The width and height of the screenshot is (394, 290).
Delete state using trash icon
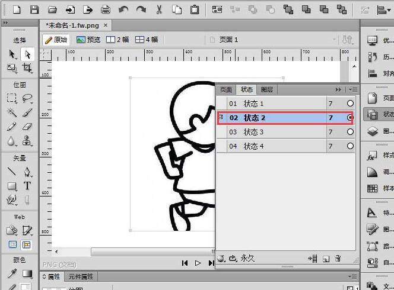click(x=338, y=259)
